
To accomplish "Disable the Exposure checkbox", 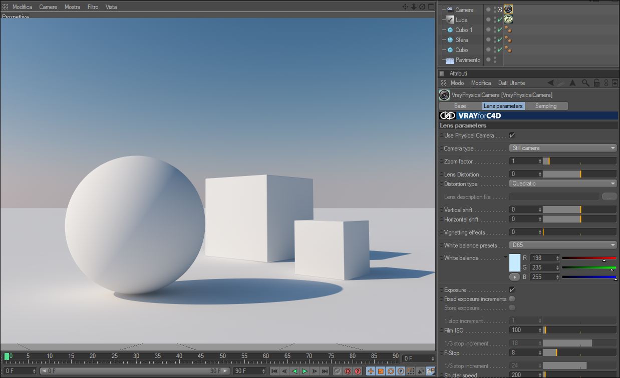I will click(512, 290).
